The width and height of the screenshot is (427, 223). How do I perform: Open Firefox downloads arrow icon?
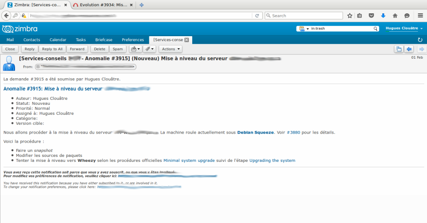[x=383, y=16]
